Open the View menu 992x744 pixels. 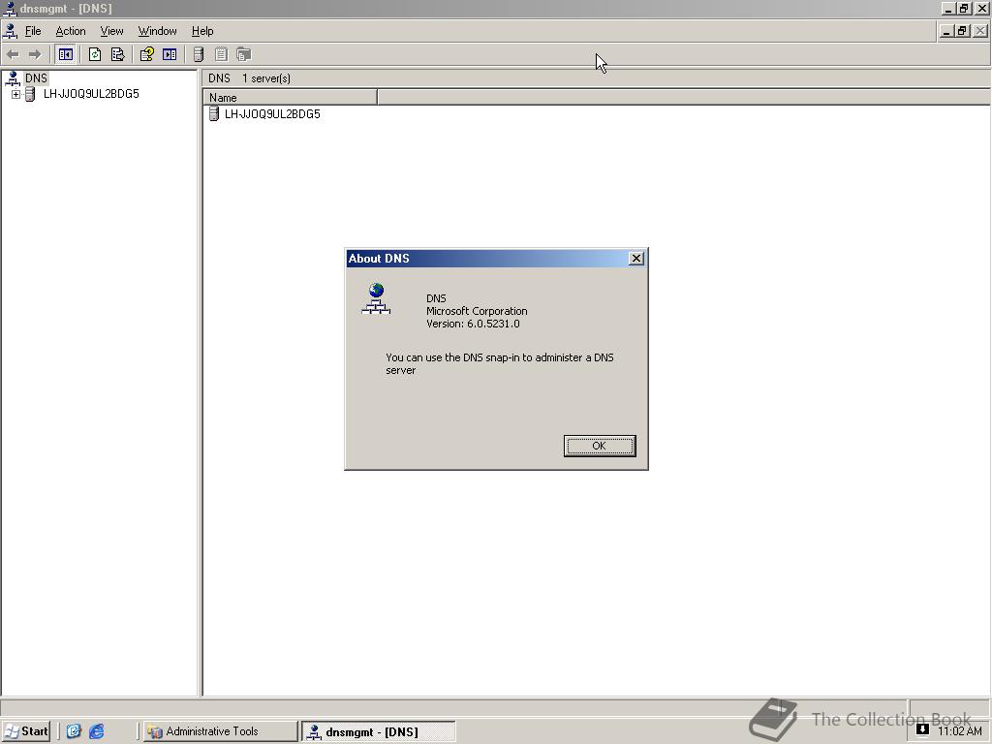click(111, 31)
